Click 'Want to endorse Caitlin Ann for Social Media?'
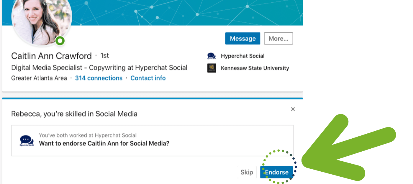413x184 pixels. coord(104,143)
